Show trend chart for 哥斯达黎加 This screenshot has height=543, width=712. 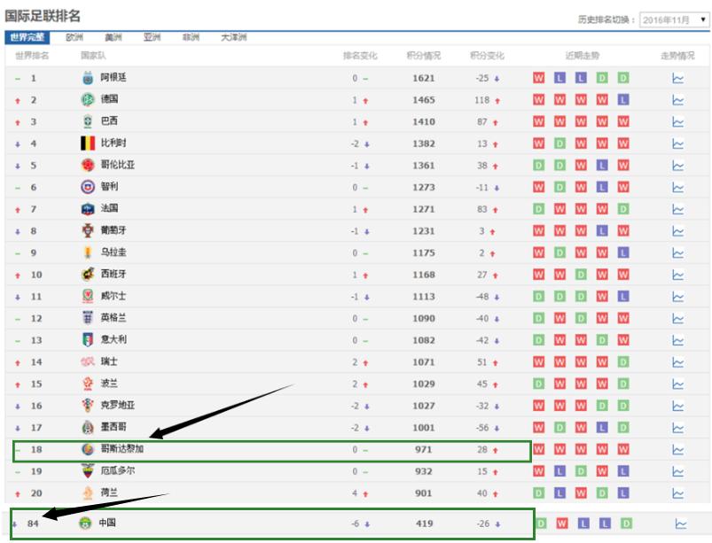point(677,449)
